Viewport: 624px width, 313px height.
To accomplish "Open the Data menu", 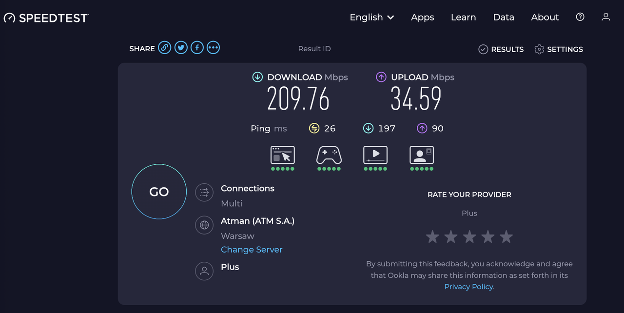I will click(504, 17).
